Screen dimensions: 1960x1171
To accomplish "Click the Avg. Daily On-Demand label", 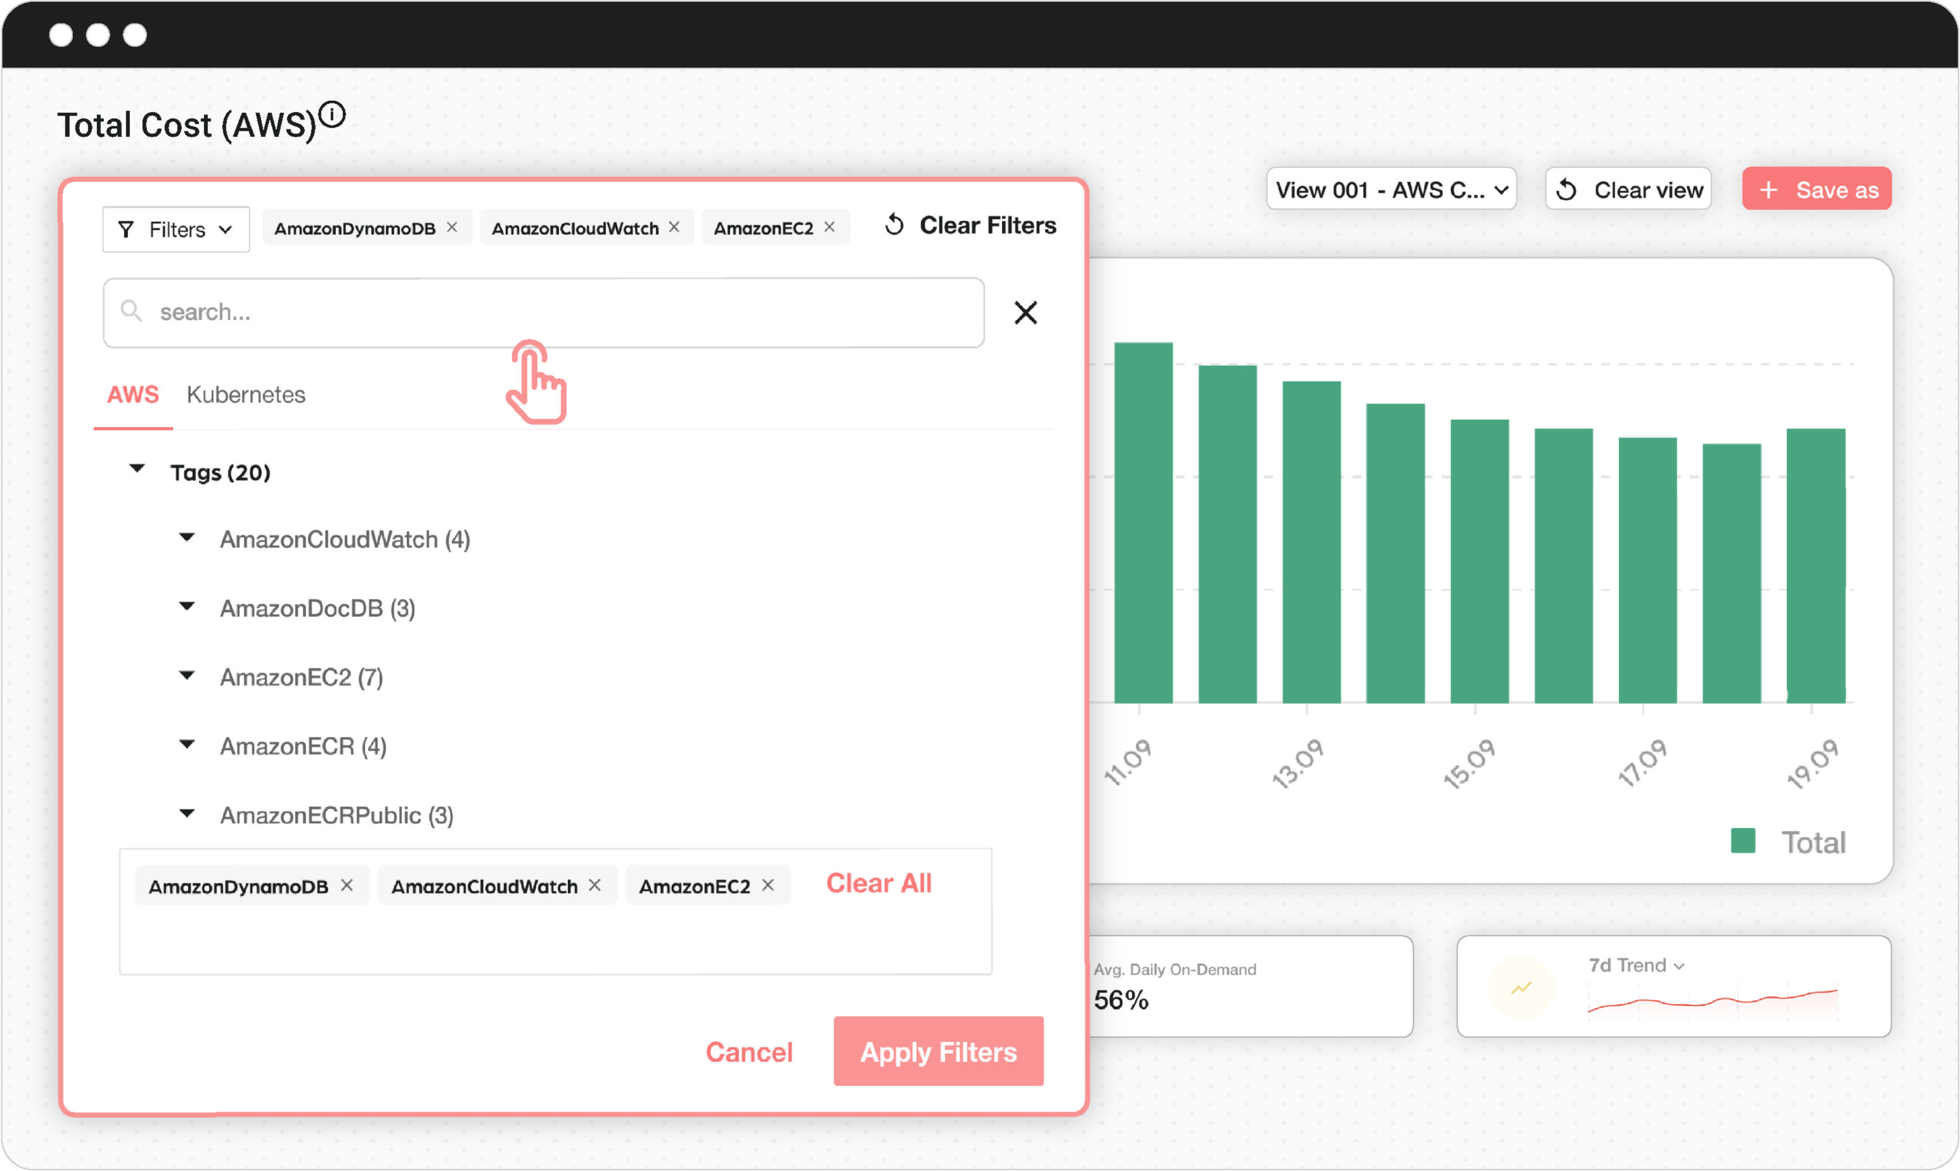I will [x=1175, y=969].
